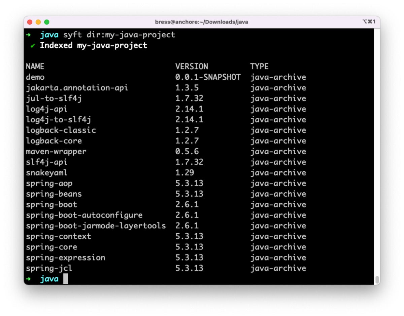
Task: Click the green zoom window button
Action: click(47, 22)
